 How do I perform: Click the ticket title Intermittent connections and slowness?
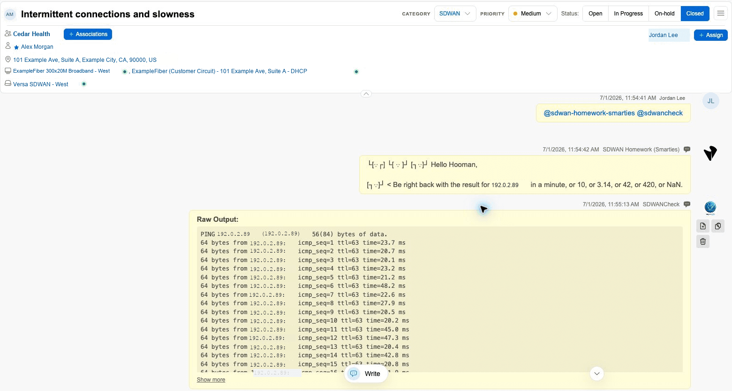(108, 14)
